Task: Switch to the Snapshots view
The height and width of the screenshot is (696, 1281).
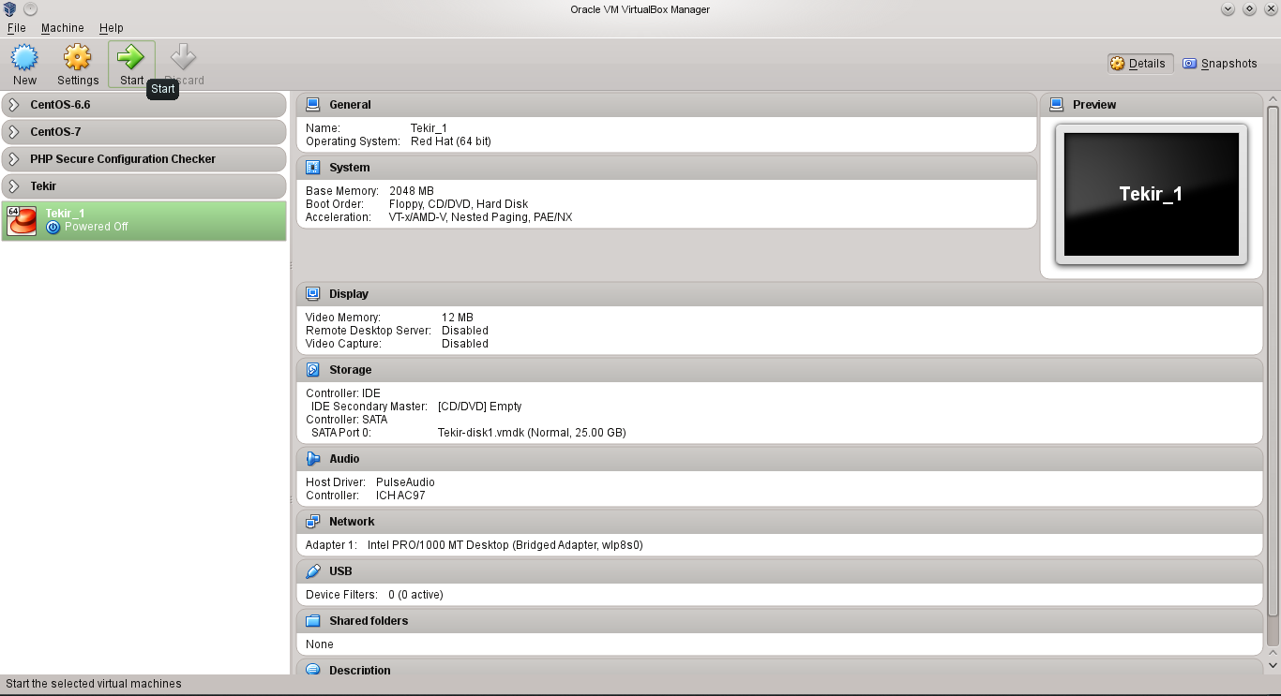Action: 1219,64
